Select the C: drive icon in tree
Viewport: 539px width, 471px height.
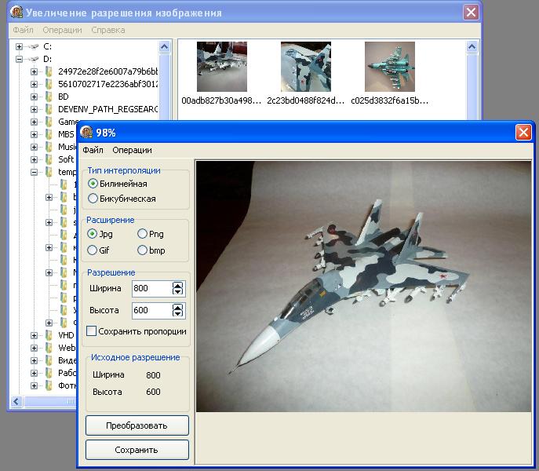coord(32,46)
